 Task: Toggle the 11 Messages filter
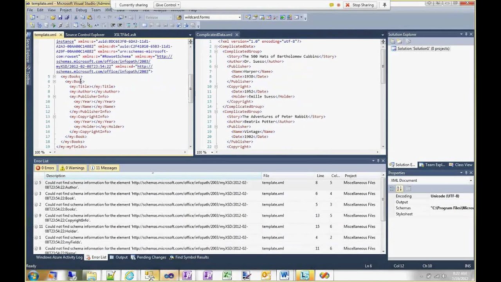pos(104,168)
